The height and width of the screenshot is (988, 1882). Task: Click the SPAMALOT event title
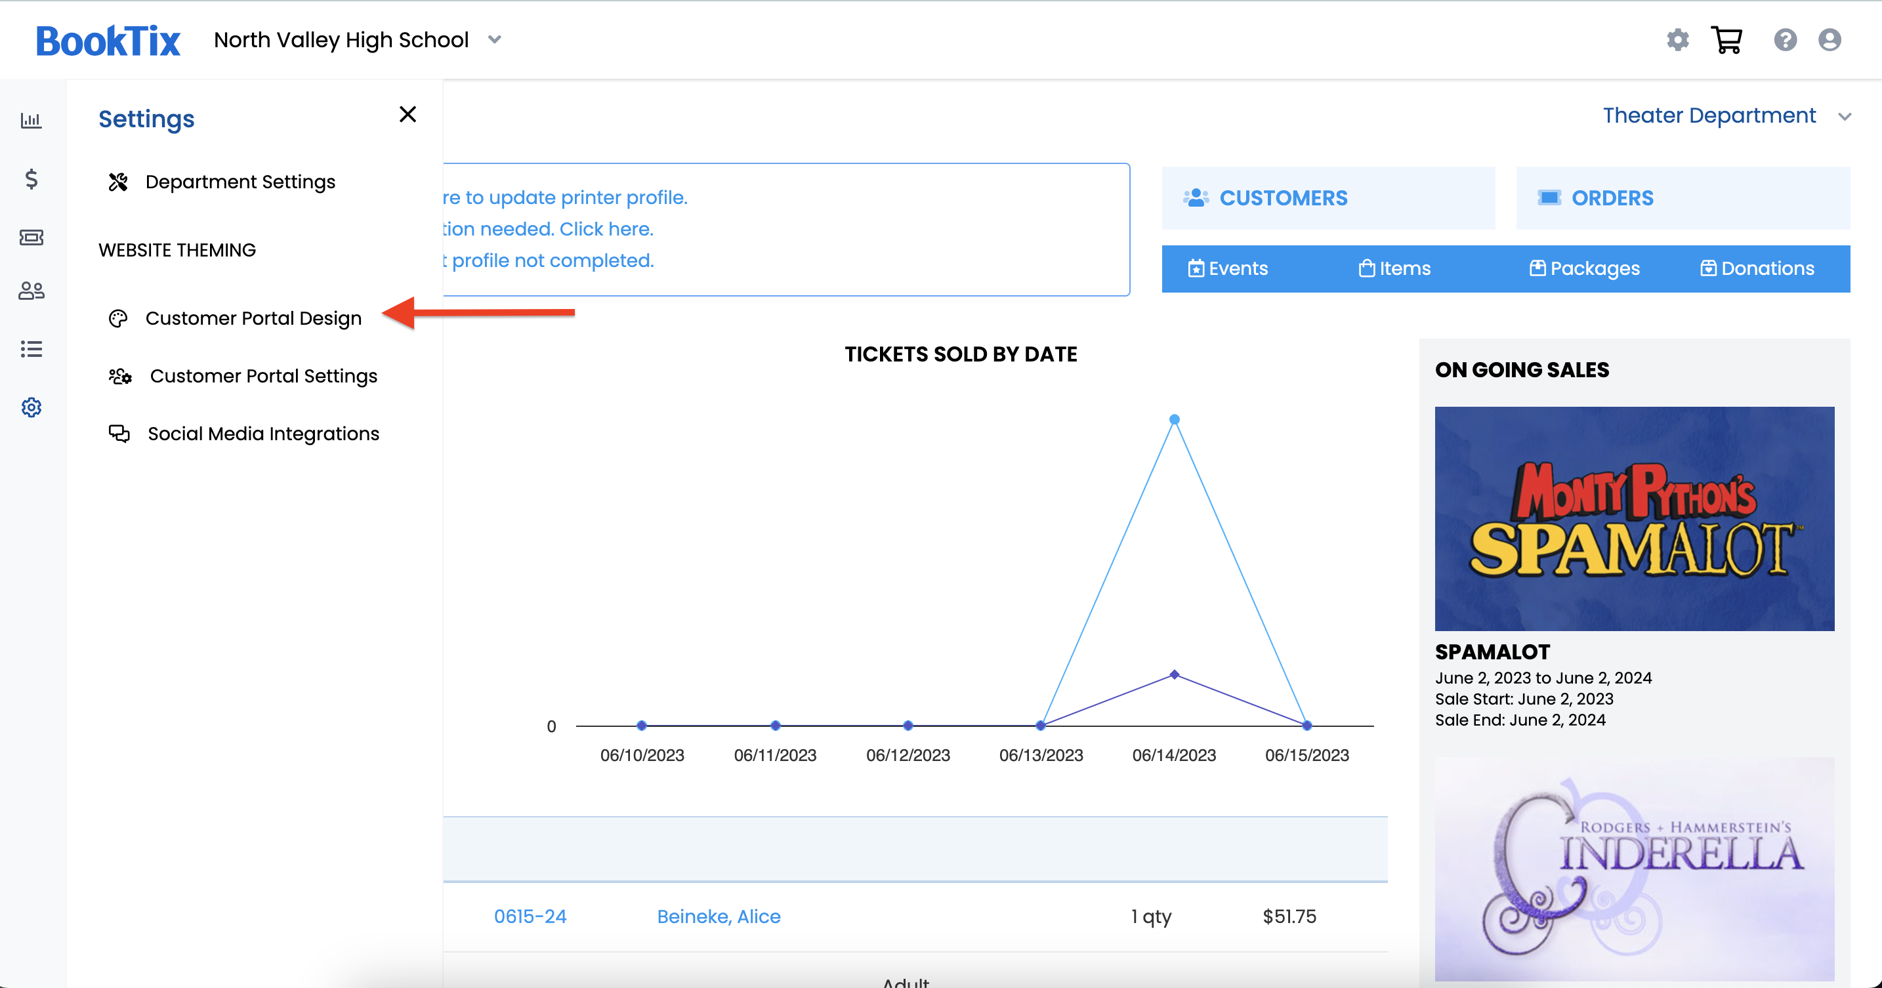(1493, 652)
